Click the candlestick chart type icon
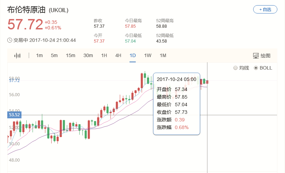Viewport: 285px width, 173px height. [x=17, y=56]
